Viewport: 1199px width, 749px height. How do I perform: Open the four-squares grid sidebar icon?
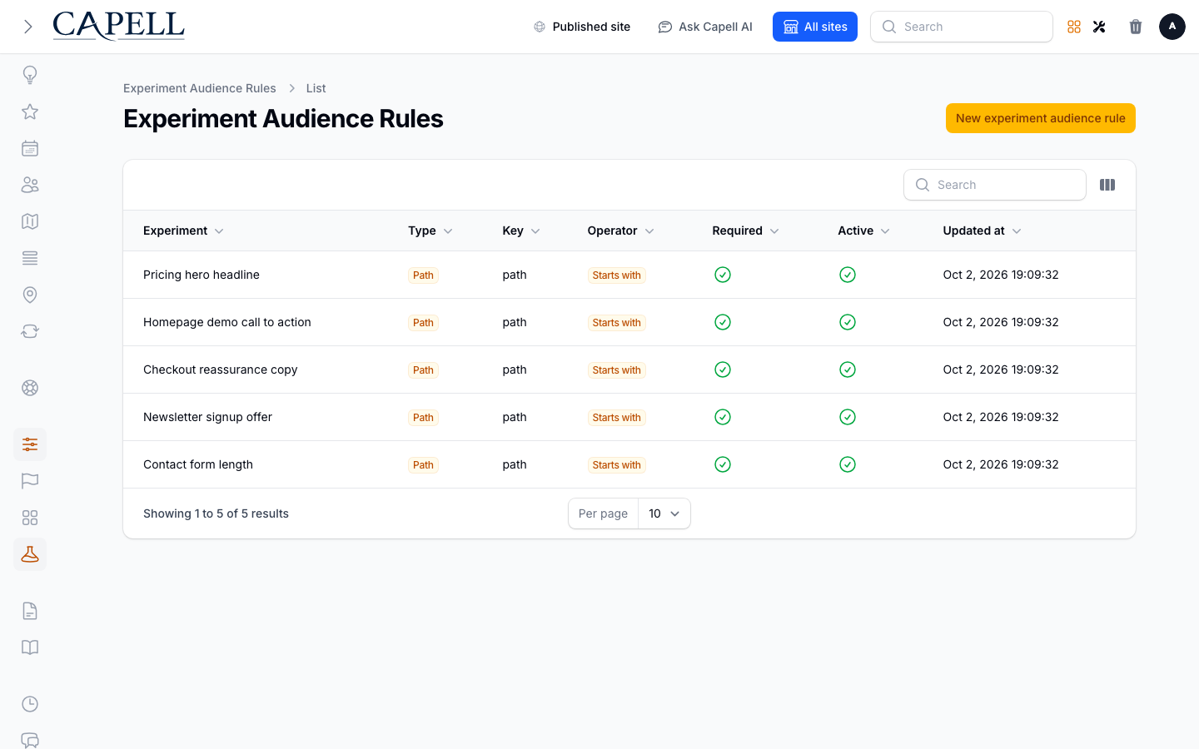[30, 518]
